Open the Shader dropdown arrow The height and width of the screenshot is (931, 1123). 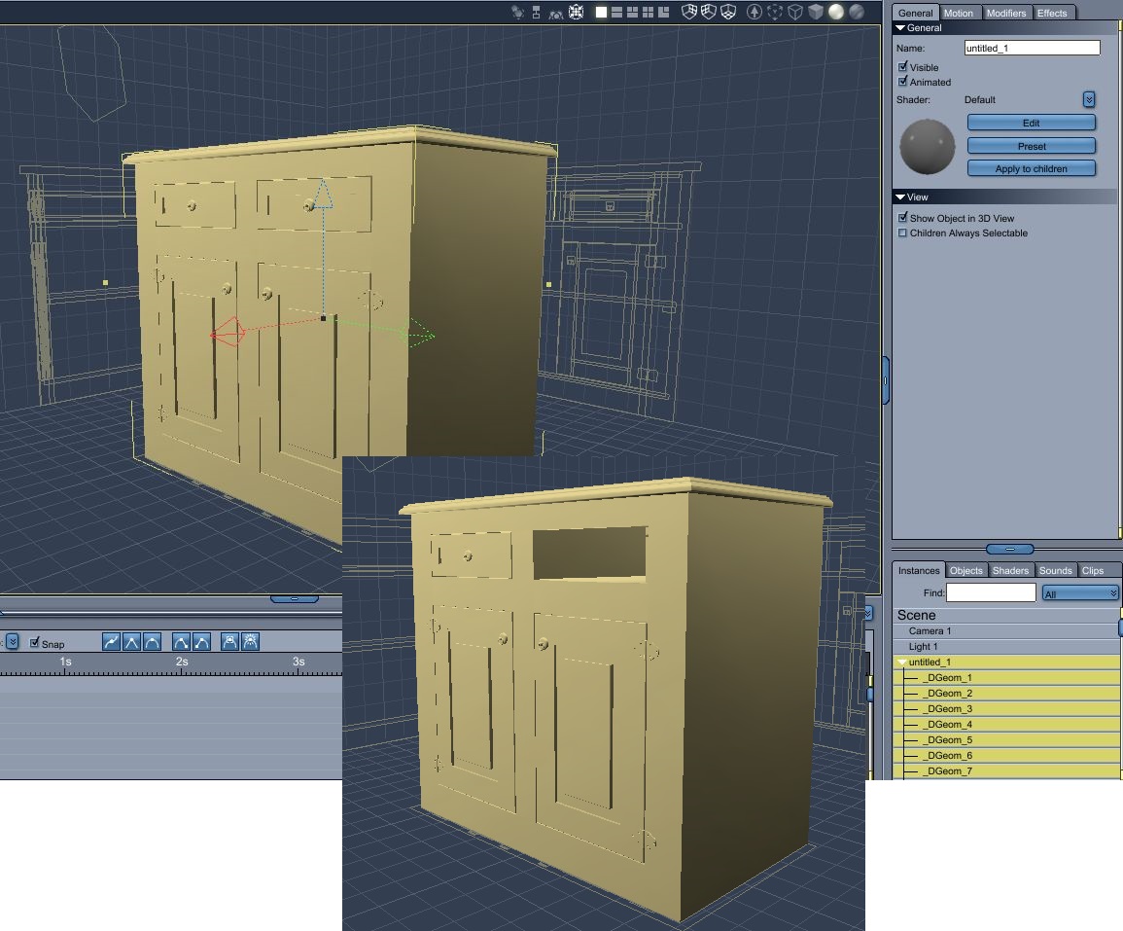coord(1089,100)
